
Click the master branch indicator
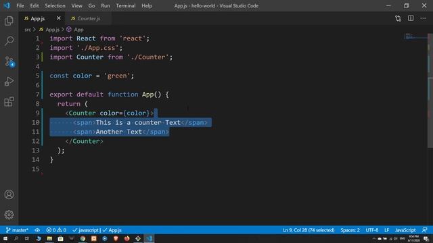coord(17,230)
